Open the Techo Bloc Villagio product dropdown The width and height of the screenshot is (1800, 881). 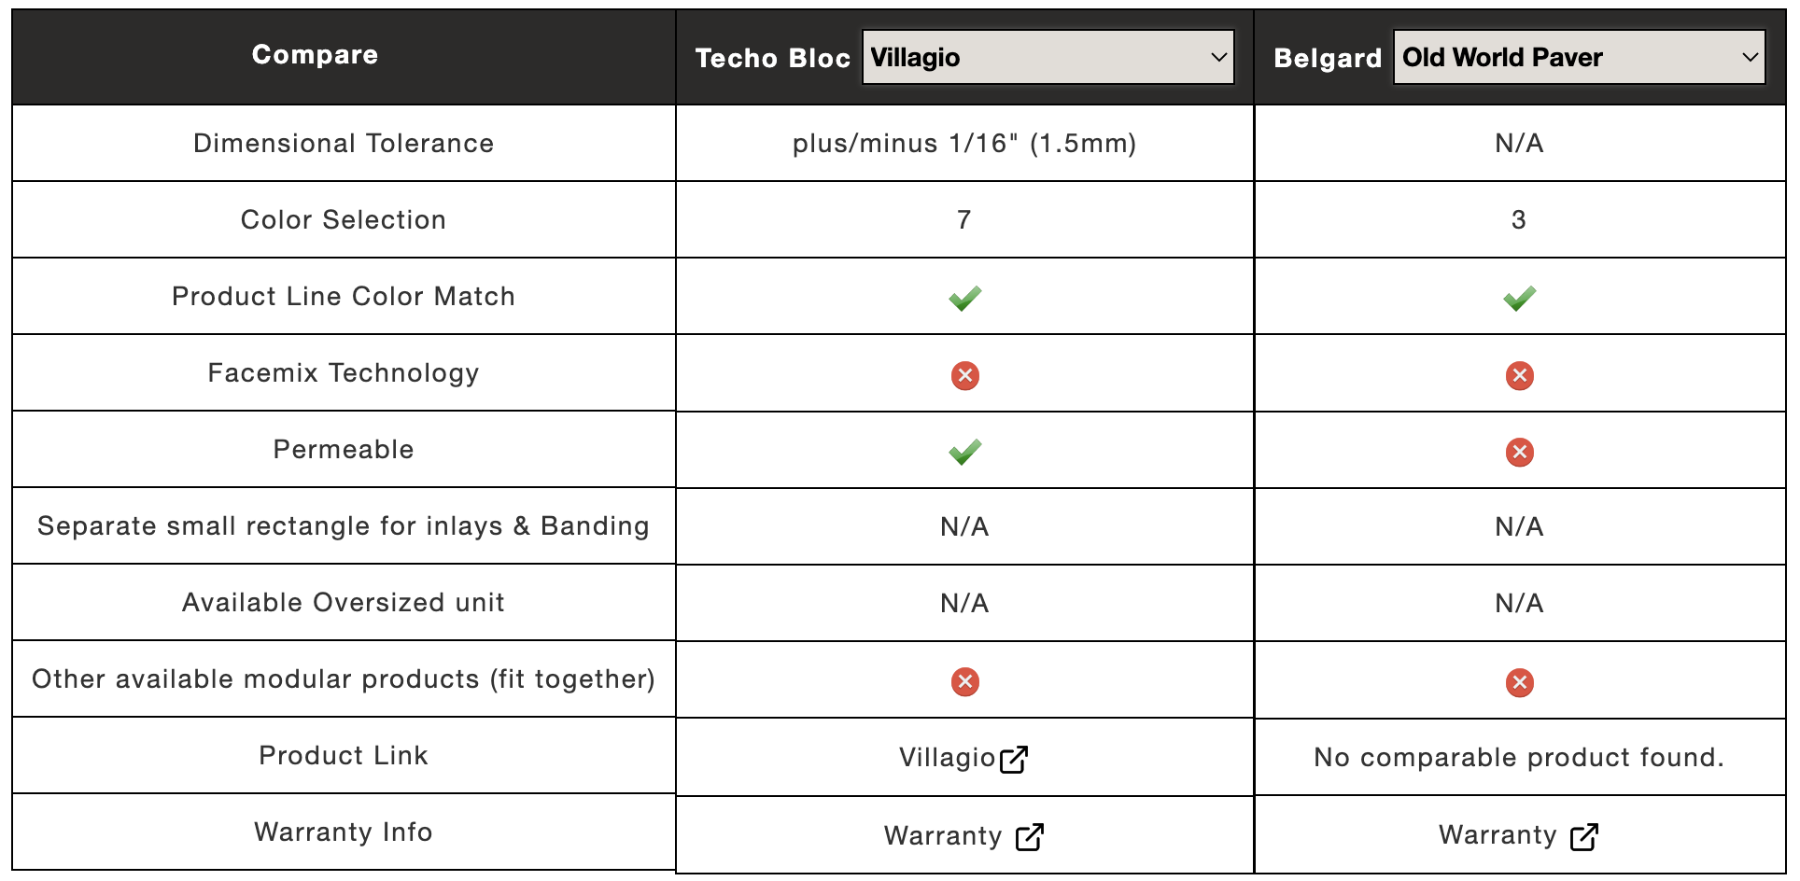[x=1048, y=57]
